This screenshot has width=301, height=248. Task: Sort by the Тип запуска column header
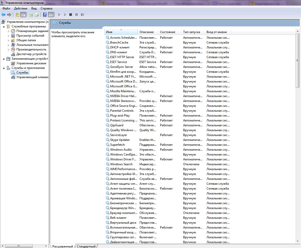191,32
